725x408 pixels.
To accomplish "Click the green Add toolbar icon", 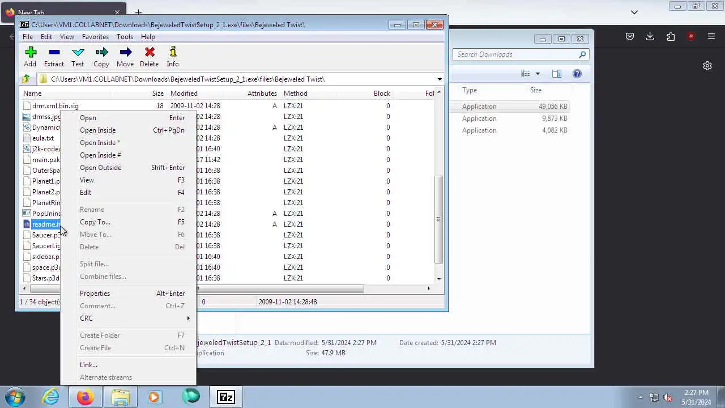I will tap(31, 53).
